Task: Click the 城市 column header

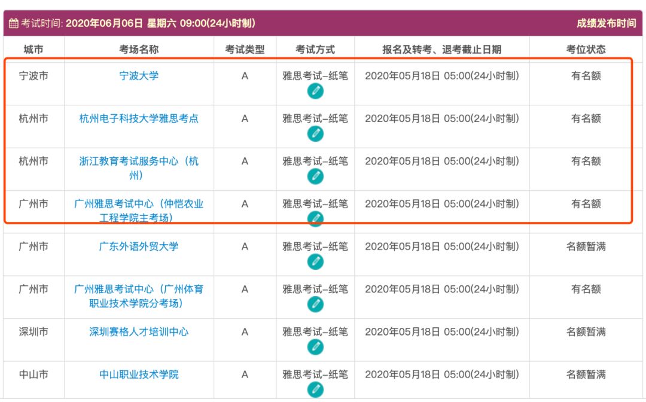Action: click(33, 50)
